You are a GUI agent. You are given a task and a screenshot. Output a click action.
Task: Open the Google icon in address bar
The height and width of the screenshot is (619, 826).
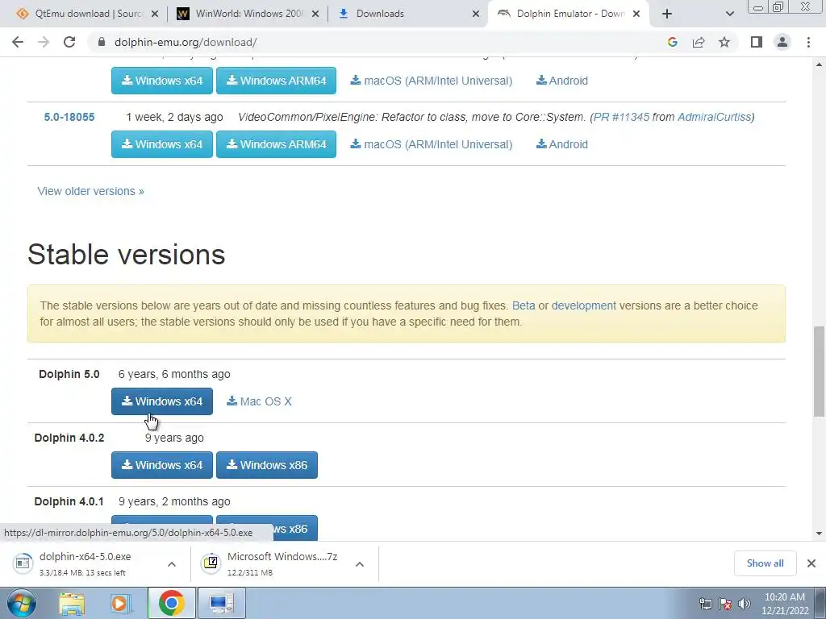click(x=672, y=42)
